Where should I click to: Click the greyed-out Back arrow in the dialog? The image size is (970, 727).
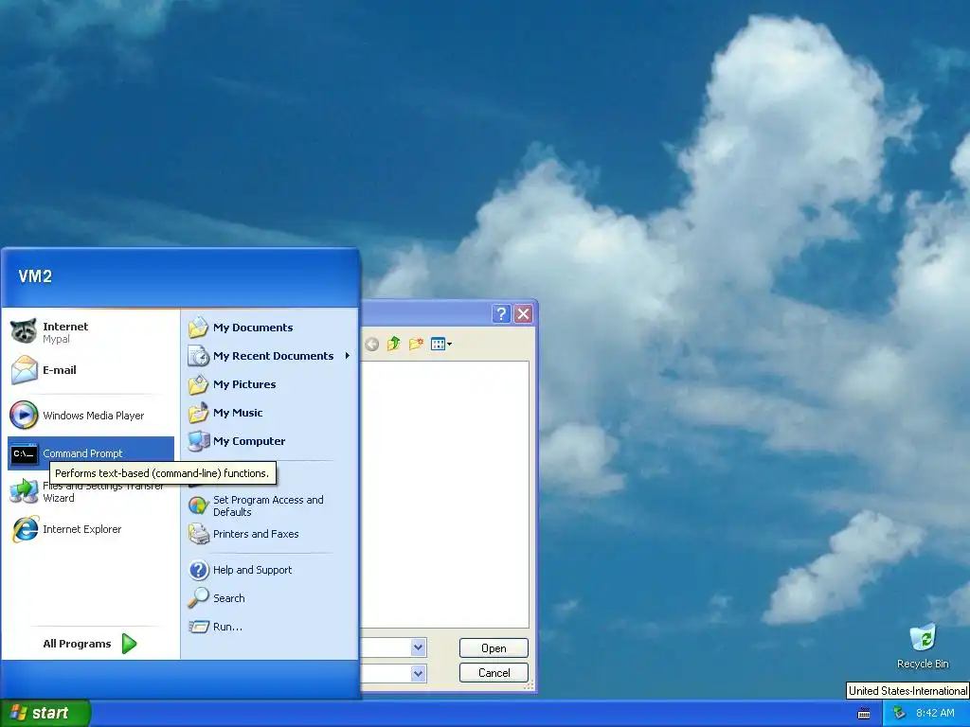coord(371,345)
